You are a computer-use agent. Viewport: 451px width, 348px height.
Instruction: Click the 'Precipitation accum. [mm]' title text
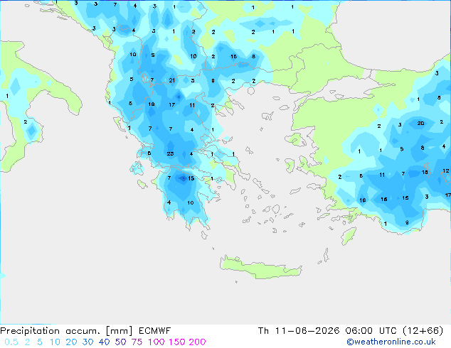pos(66,331)
